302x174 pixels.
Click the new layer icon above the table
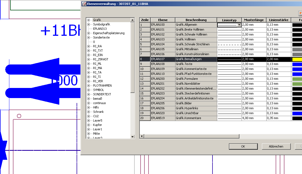pyautogui.click(x=300, y=13)
